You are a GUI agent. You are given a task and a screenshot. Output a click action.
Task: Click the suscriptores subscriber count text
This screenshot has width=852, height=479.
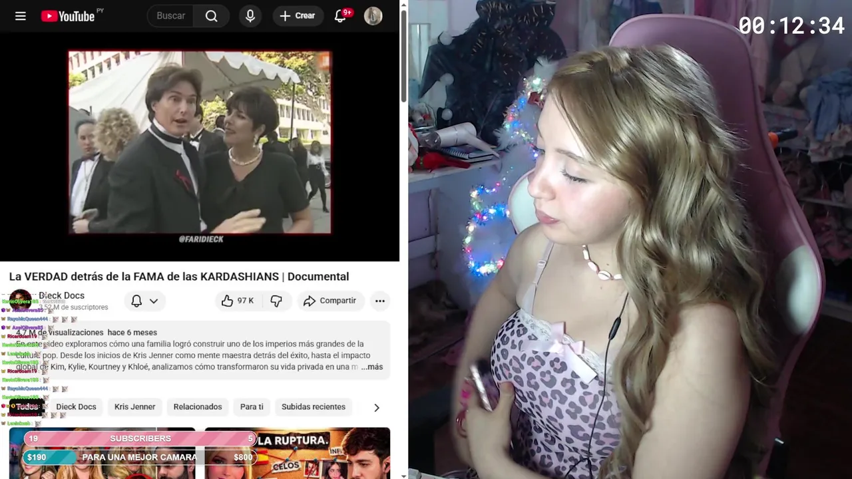tap(73, 307)
